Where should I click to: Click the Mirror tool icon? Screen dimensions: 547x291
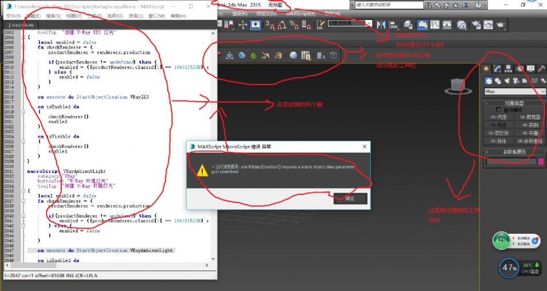click(381, 25)
